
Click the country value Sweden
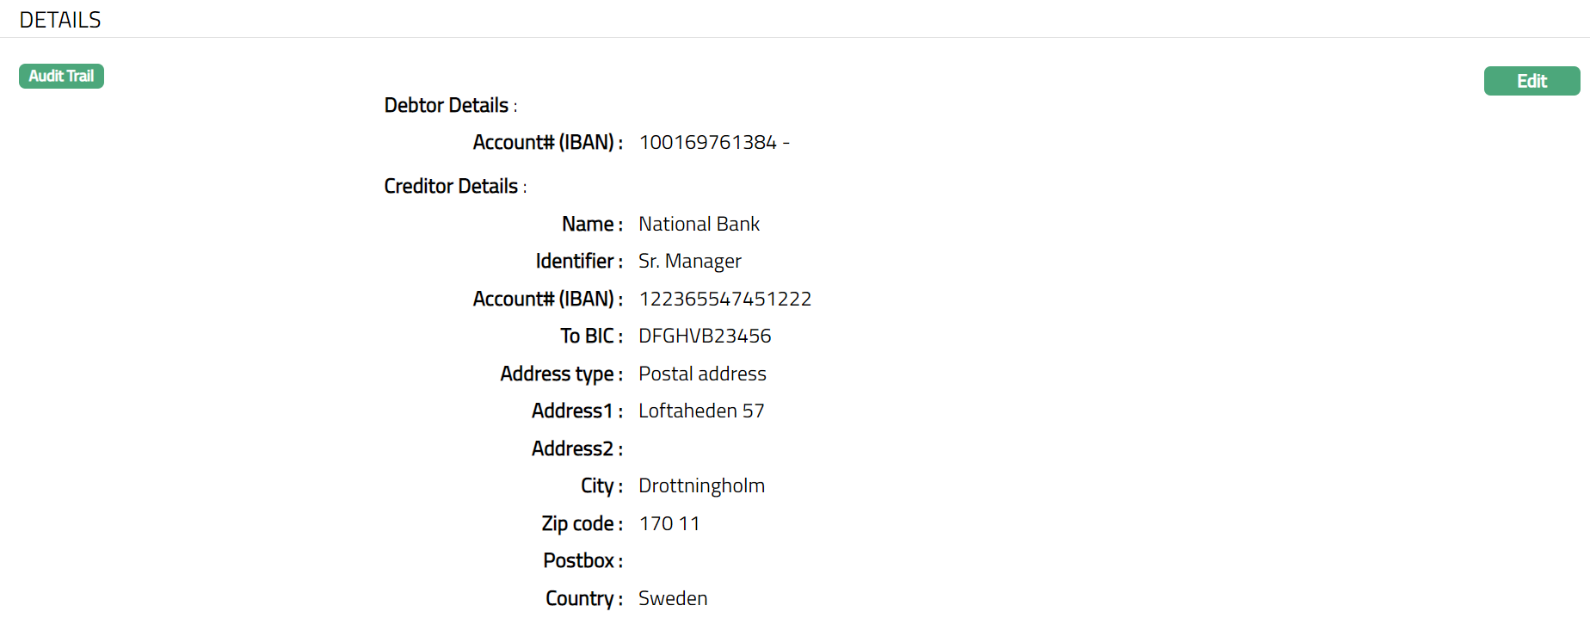tap(672, 599)
